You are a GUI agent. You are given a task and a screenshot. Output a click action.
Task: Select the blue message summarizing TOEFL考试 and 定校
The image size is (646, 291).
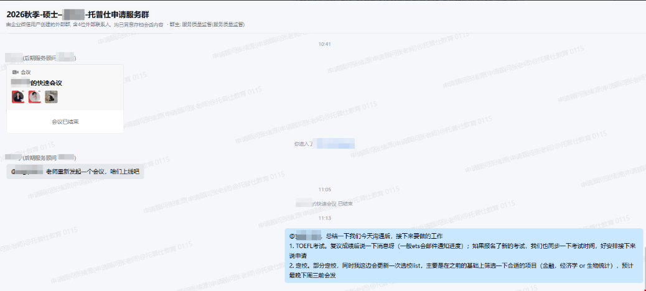pyautogui.click(x=464, y=256)
